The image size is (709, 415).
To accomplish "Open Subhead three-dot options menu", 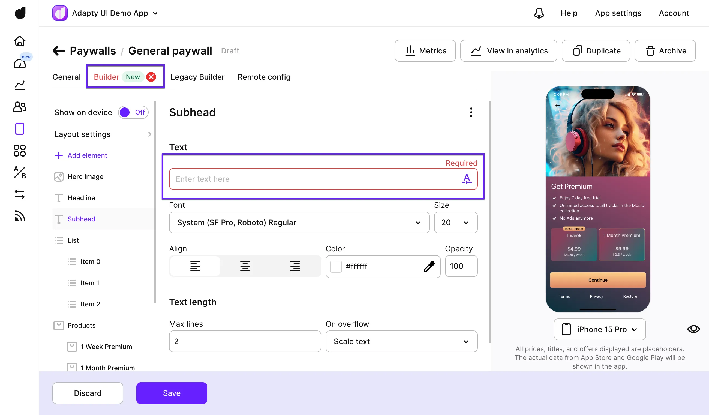I will tap(471, 112).
